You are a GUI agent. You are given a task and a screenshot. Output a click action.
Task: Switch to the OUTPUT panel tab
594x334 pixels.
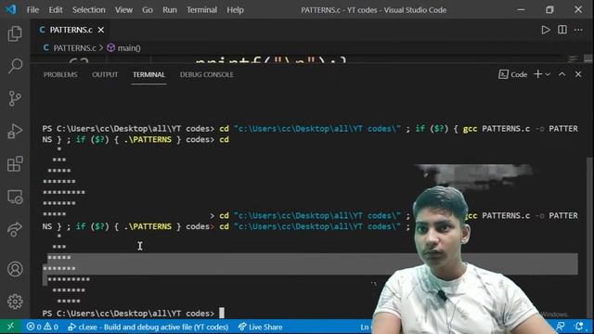pos(105,74)
